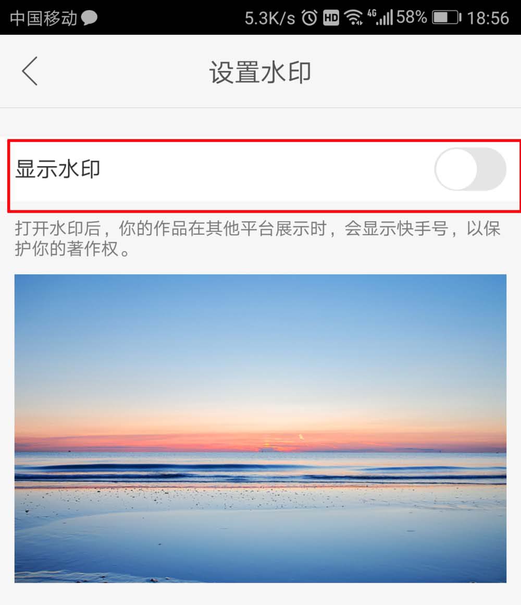Viewport: 521px width, 605px height.
Task: Tap the 5.3K/s network speed indicator
Action: coord(270,18)
